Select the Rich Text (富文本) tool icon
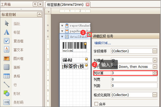Screen dimensions: 161x107 (7, 50)
